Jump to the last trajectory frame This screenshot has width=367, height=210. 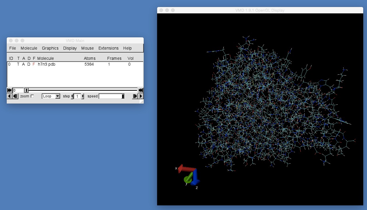pos(141,90)
